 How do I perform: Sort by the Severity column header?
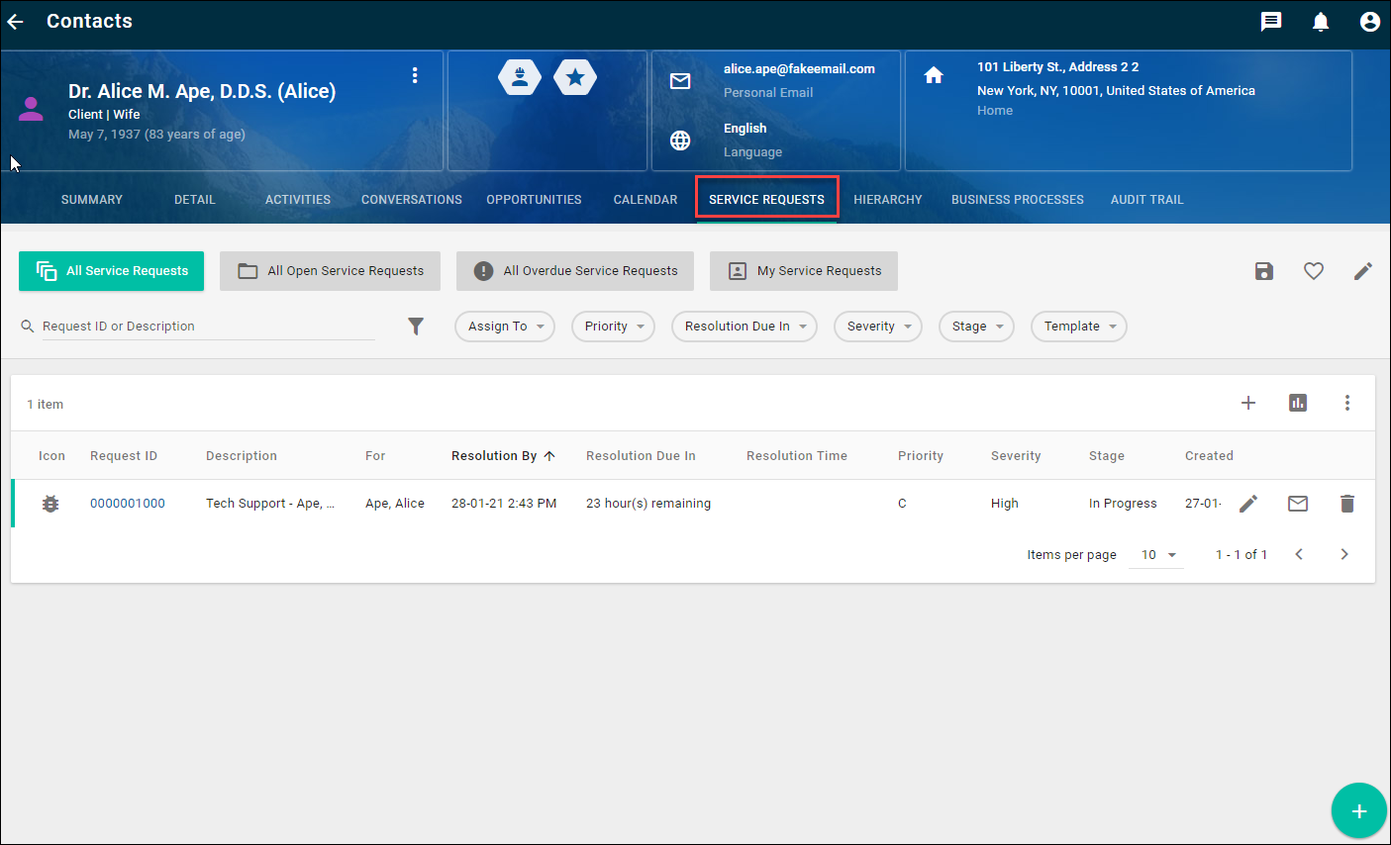[1016, 456]
